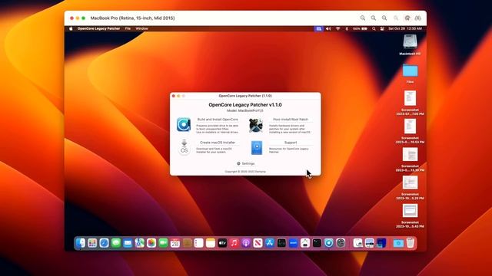Open Podcasts from the Dock
This screenshot has height=276, width=492.
click(x=246, y=243)
